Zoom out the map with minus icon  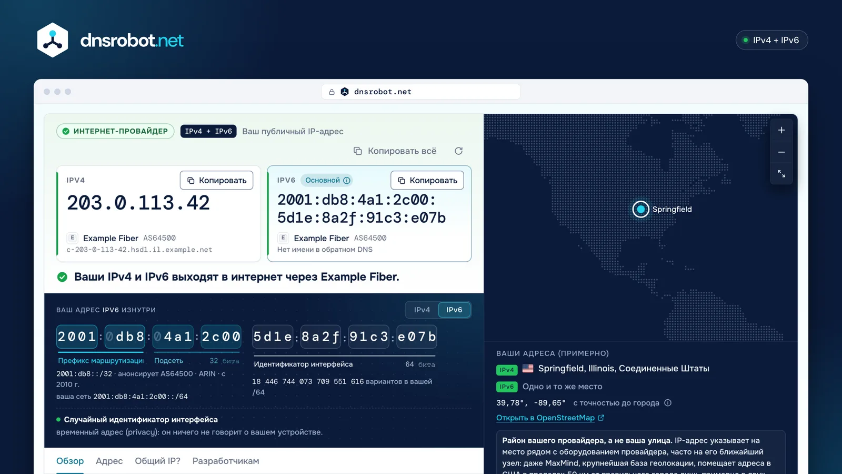(x=781, y=152)
